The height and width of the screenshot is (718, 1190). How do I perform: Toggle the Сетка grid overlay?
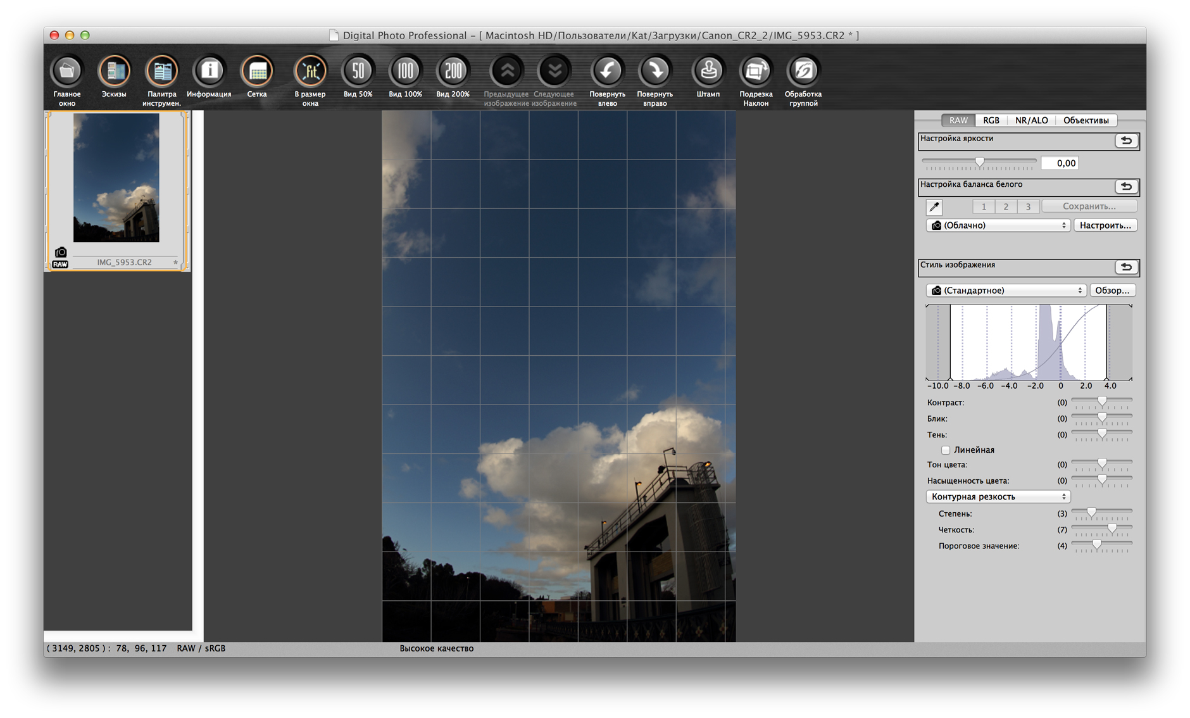point(257,72)
